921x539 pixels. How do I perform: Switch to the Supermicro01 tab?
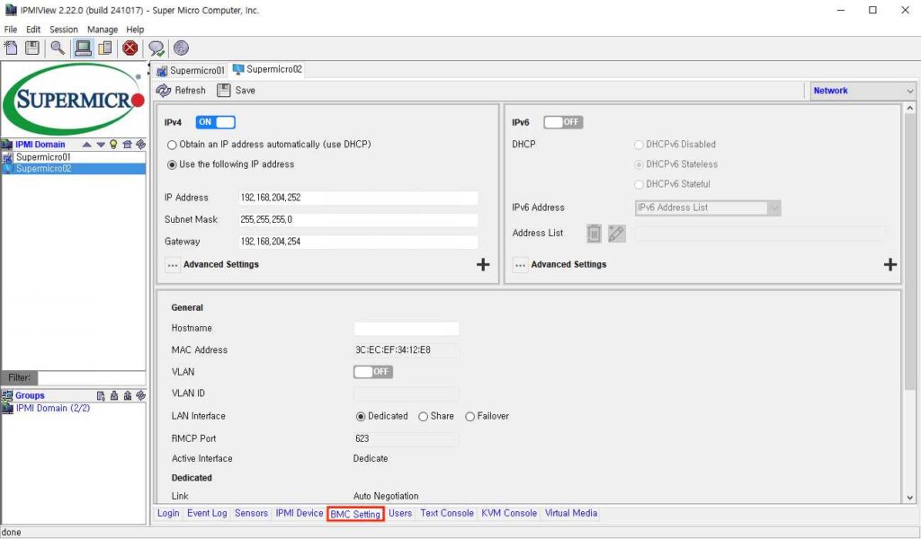coord(191,70)
